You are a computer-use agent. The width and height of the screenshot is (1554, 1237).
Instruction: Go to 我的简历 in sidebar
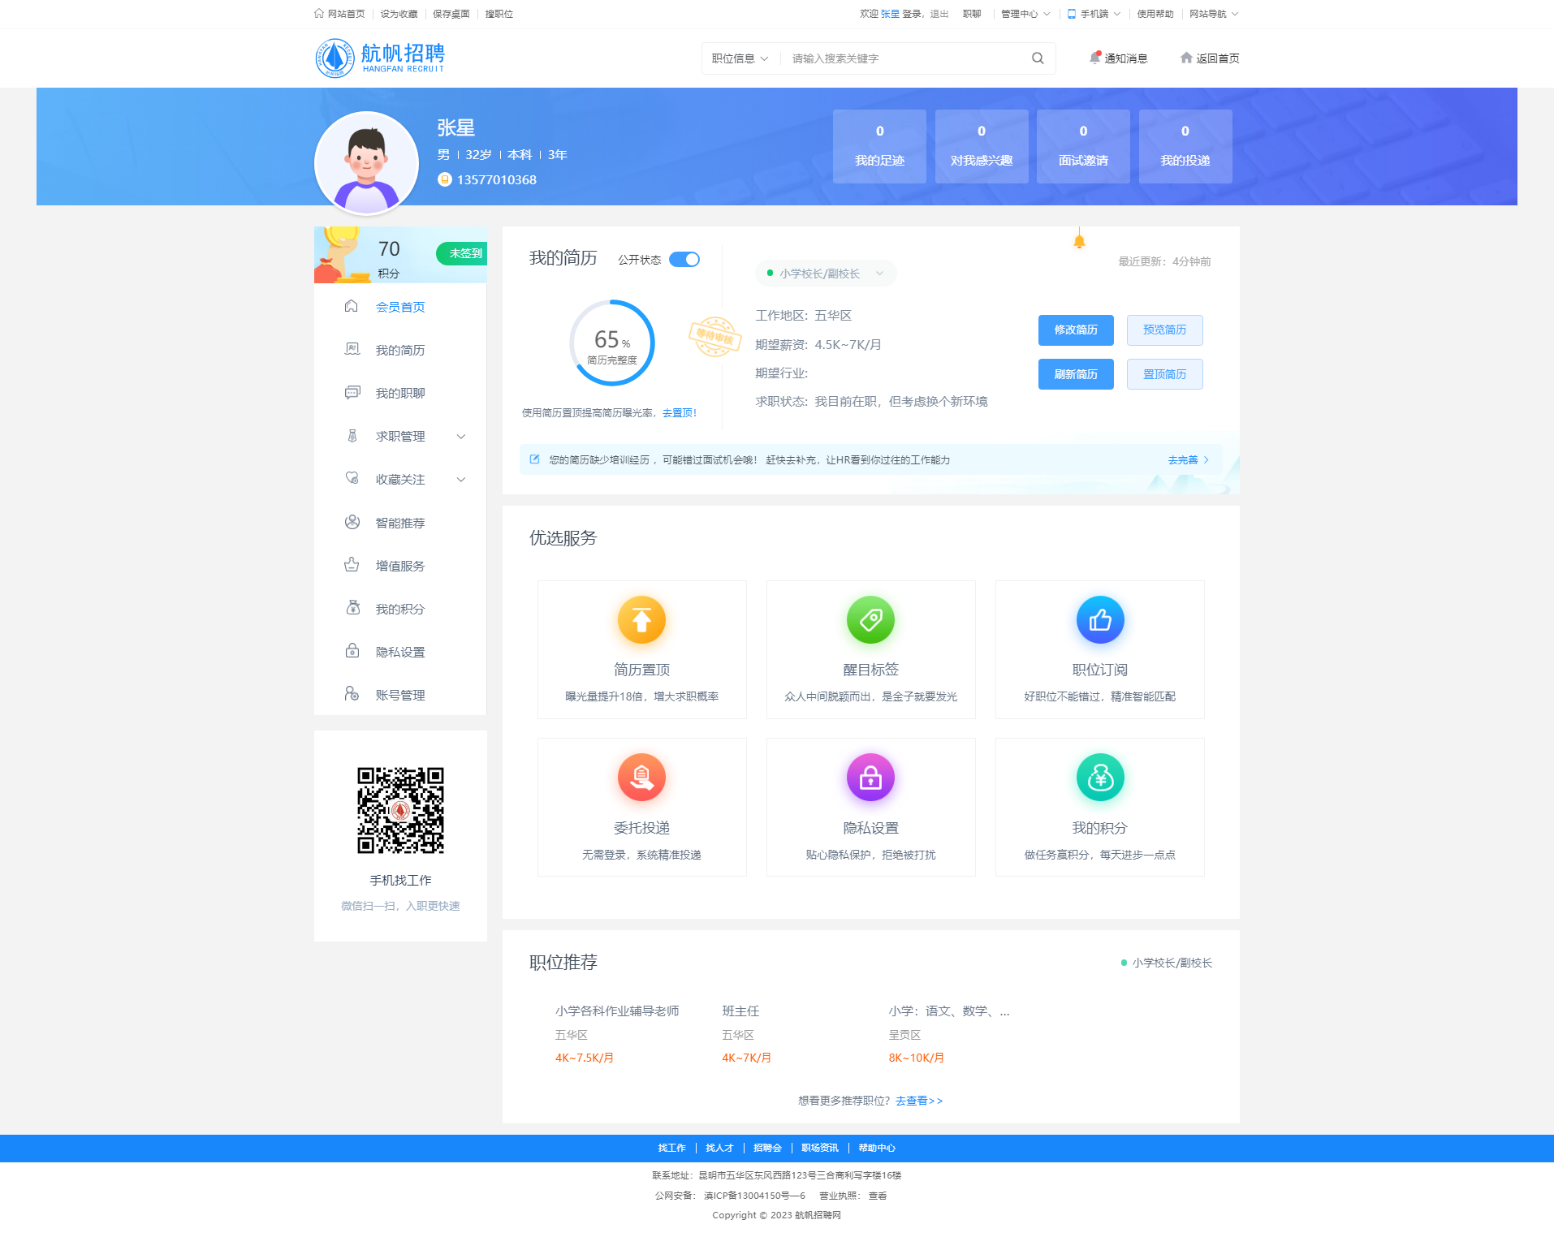(399, 351)
